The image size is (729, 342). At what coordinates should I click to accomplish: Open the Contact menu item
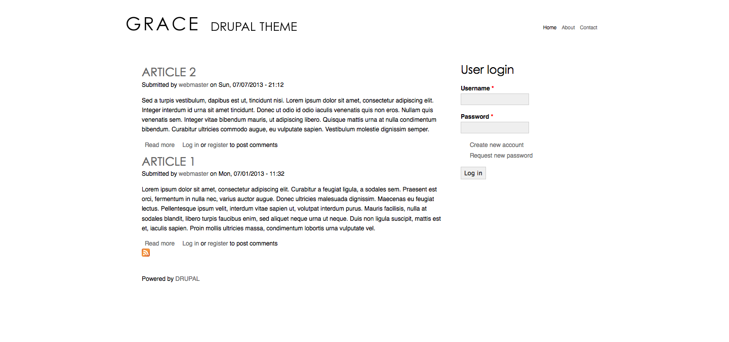pos(588,28)
